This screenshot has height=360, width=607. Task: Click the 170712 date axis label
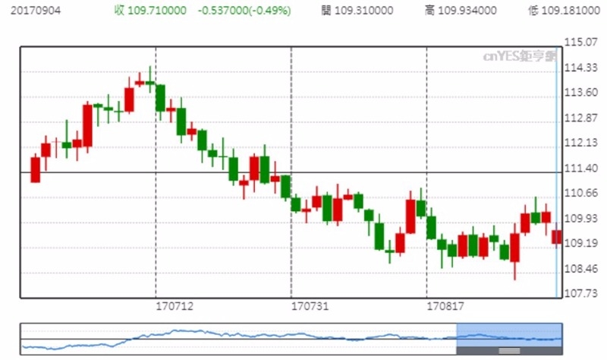[175, 307]
